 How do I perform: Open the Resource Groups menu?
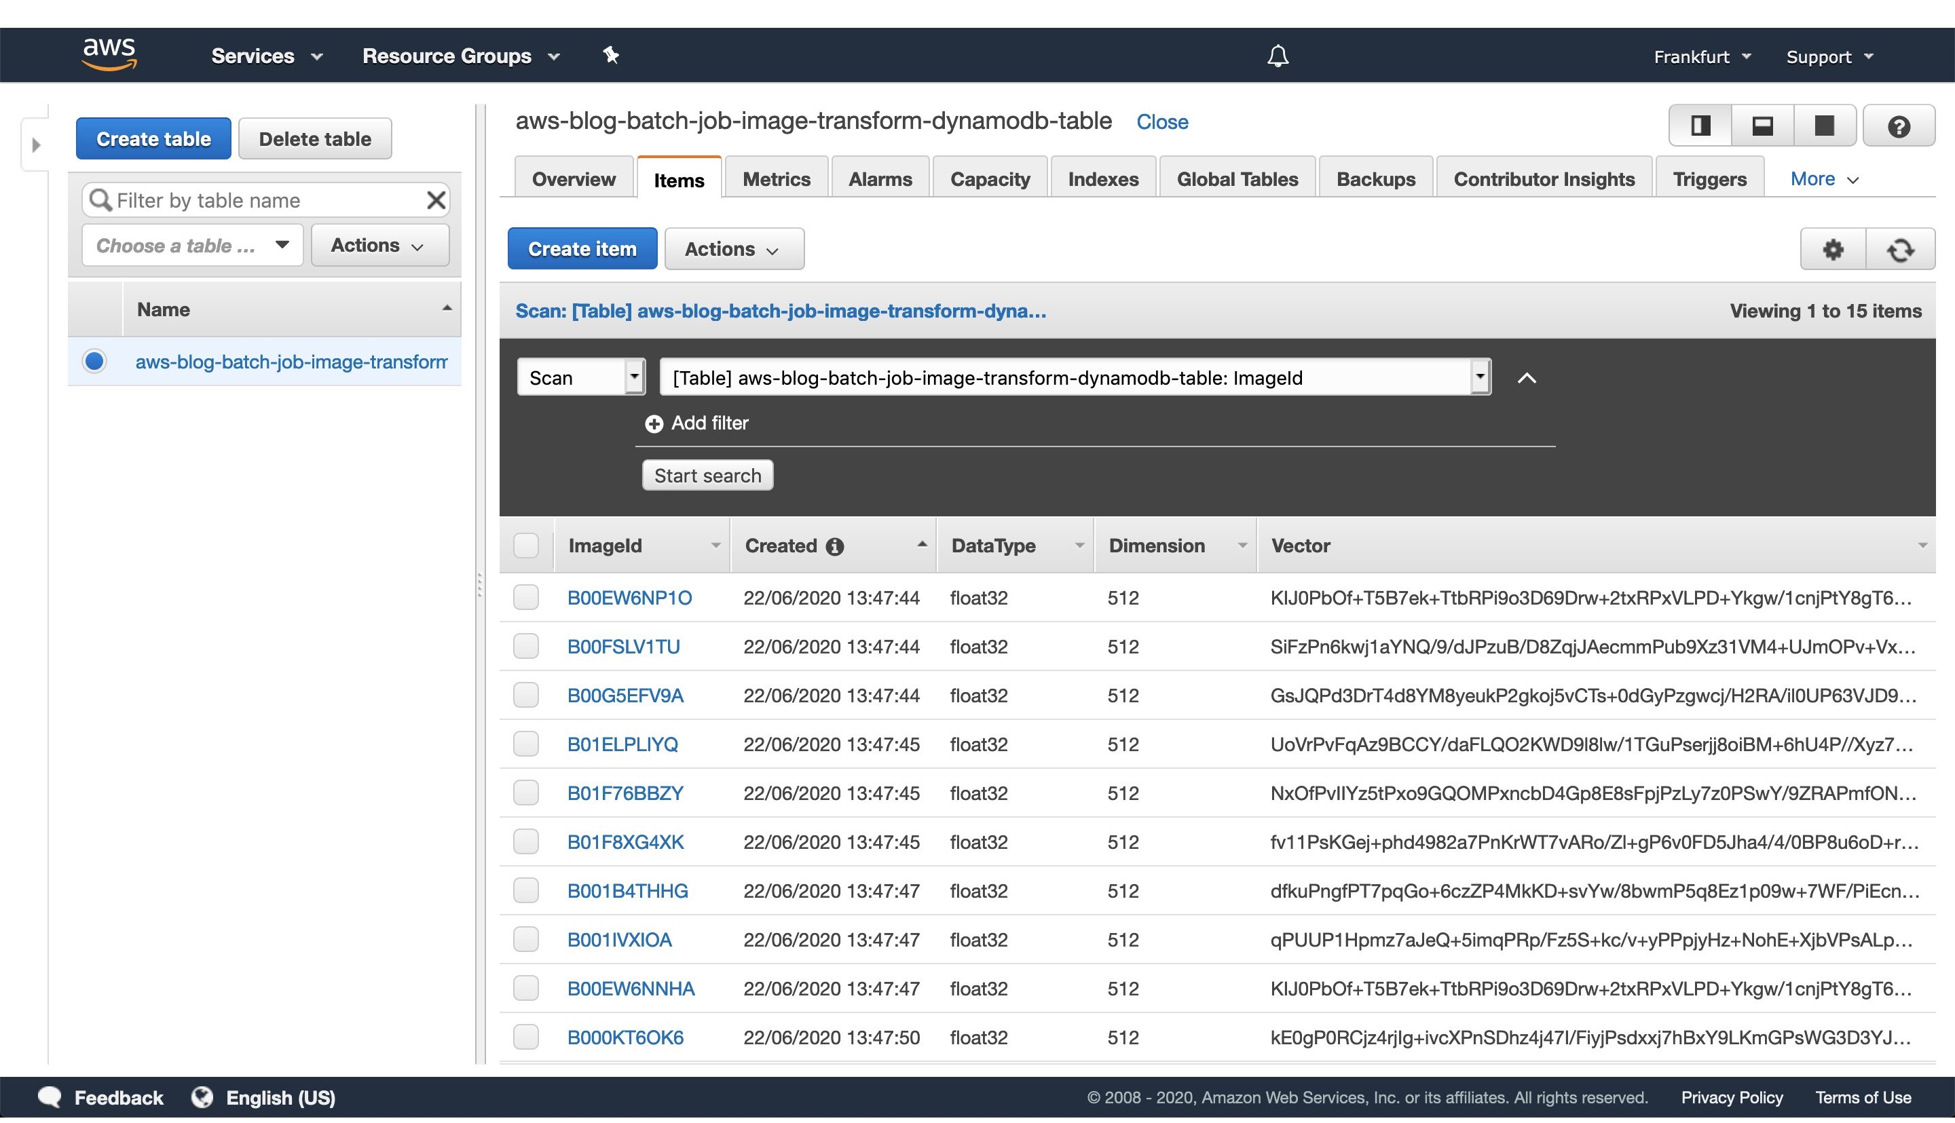click(x=461, y=56)
